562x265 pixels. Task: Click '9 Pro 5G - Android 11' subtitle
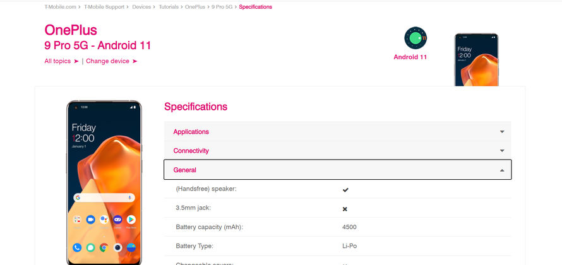pos(97,45)
